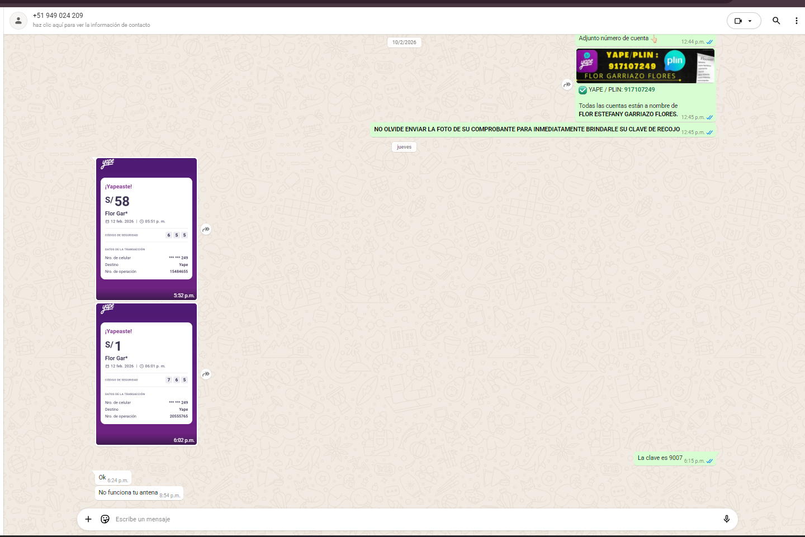Open the S/ 1 Yape receipt image

146,374
